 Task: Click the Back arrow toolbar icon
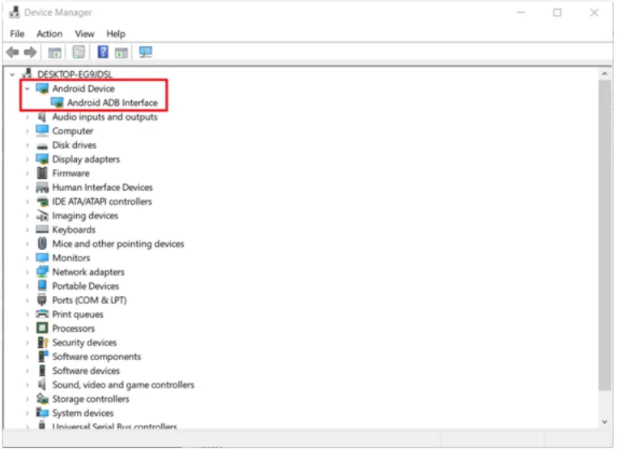[x=13, y=52]
